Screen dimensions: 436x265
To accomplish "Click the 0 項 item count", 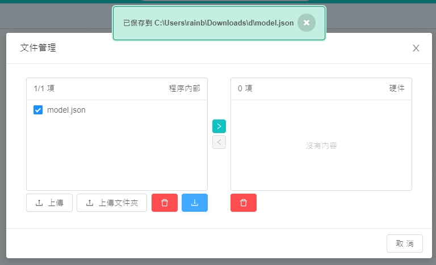I will [245, 89].
